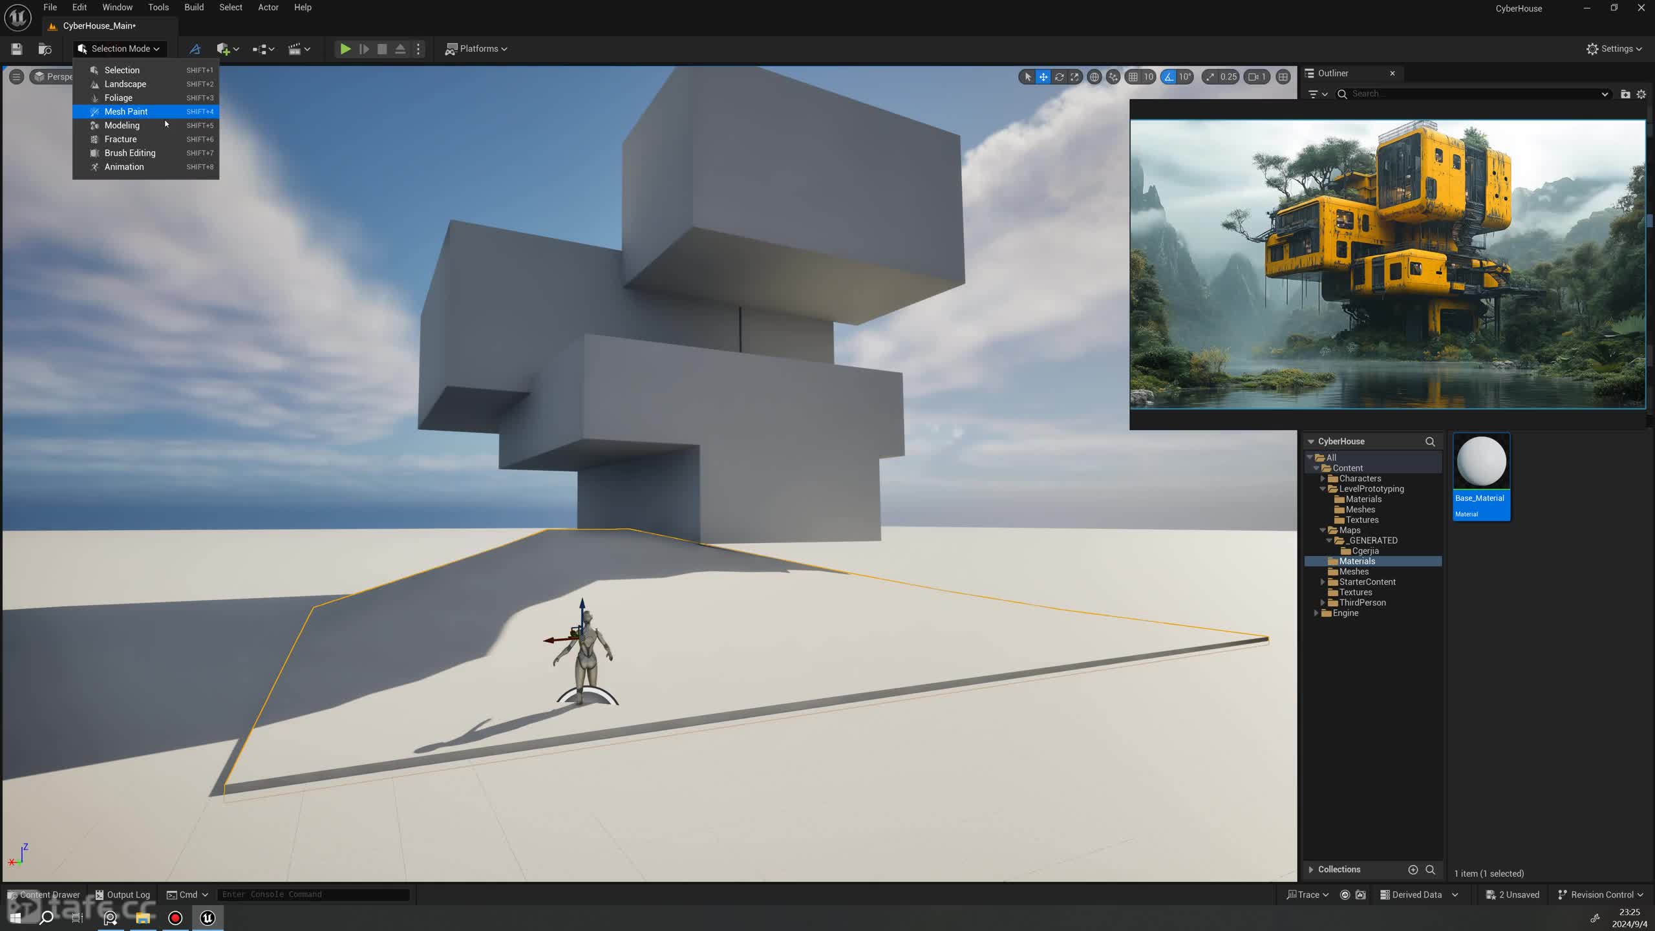1655x931 pixels.
Task: Choose Brush Editing mode from menu
Action: 146,153
